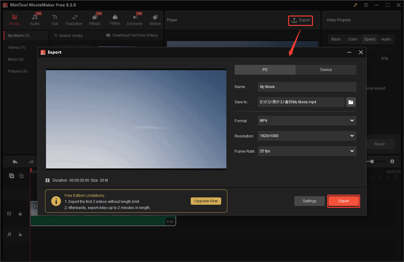Viewport: 404px width, 262px height.
Task: Select the Color tab in Video Property
Action: point(353,39)
